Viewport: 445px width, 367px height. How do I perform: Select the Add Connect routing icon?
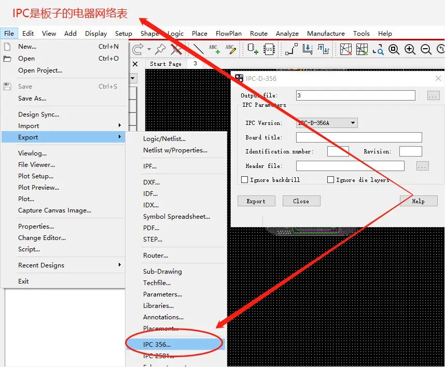coord(291,49)
